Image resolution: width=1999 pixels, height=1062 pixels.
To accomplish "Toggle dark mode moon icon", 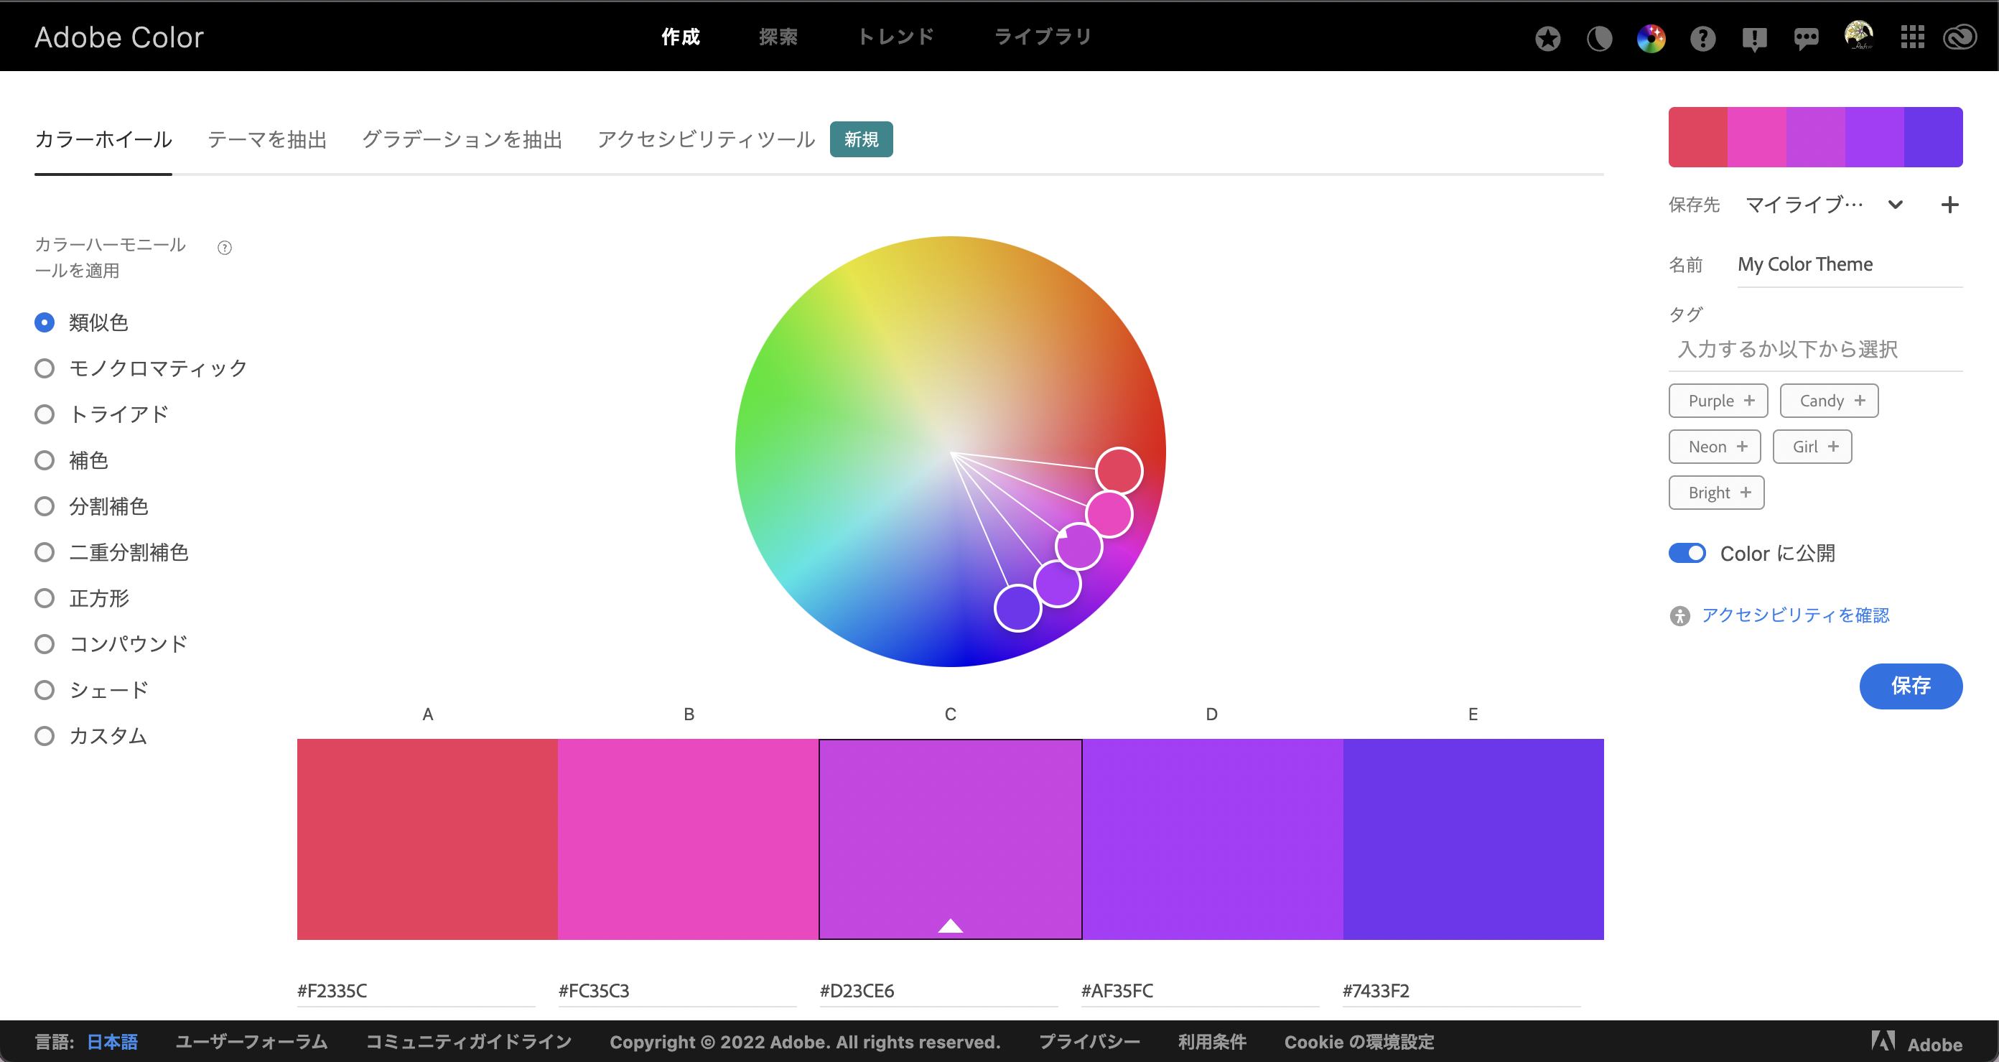I will click(1599, 38).
